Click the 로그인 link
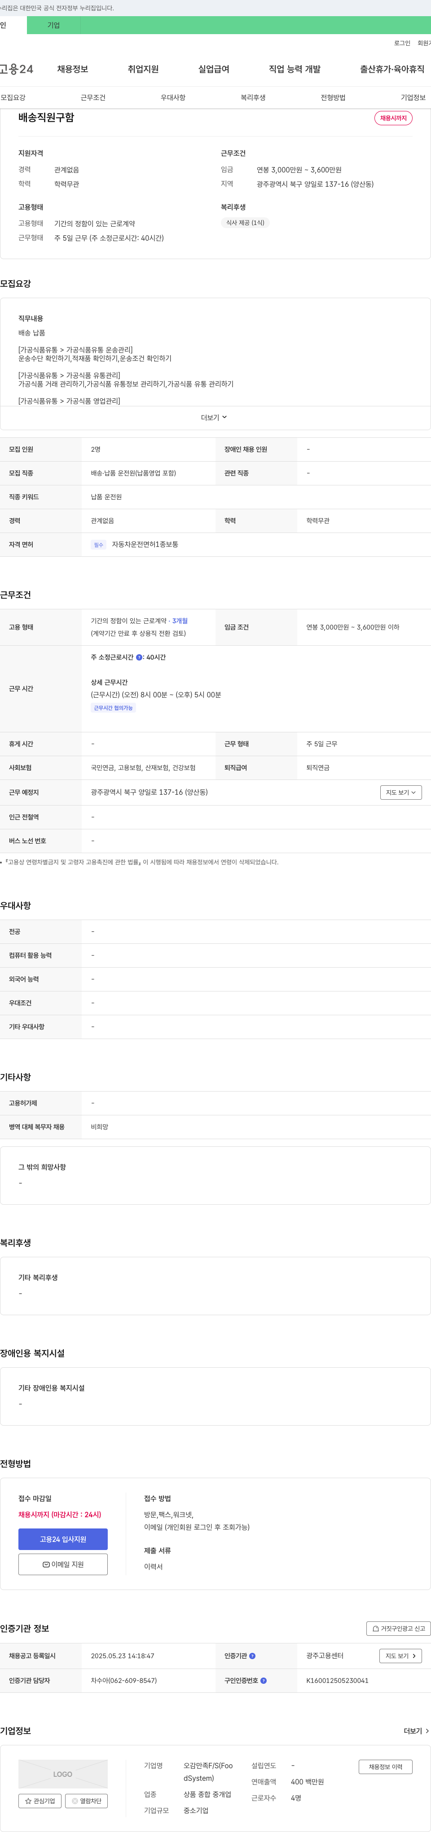 pos(402,44)
